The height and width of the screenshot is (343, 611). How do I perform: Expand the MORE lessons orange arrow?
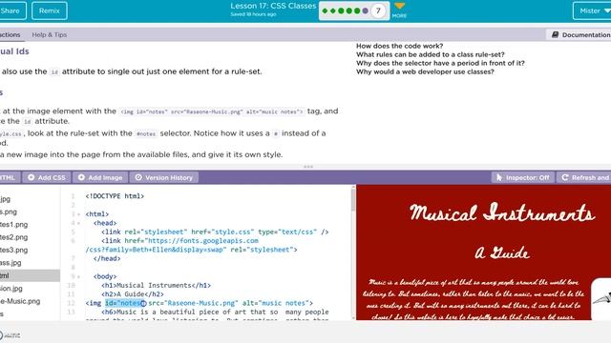tap(399, 7)
